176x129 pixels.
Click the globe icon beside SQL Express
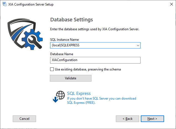pos(60,95)
